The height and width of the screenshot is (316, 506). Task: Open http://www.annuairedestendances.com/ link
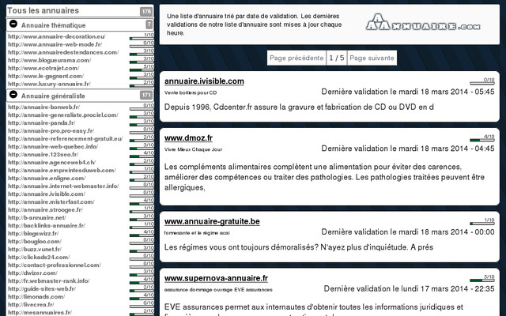(63, 52)
